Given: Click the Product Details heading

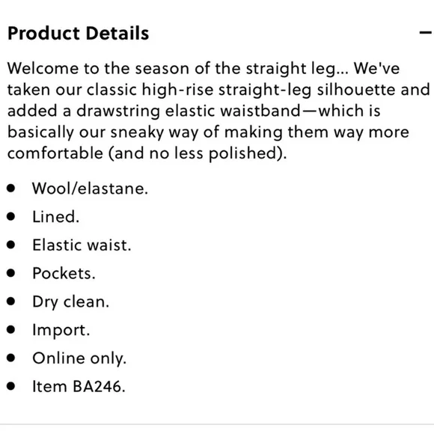Looking at the screenshot, I should pyautogui.click(x=79, y=33).
